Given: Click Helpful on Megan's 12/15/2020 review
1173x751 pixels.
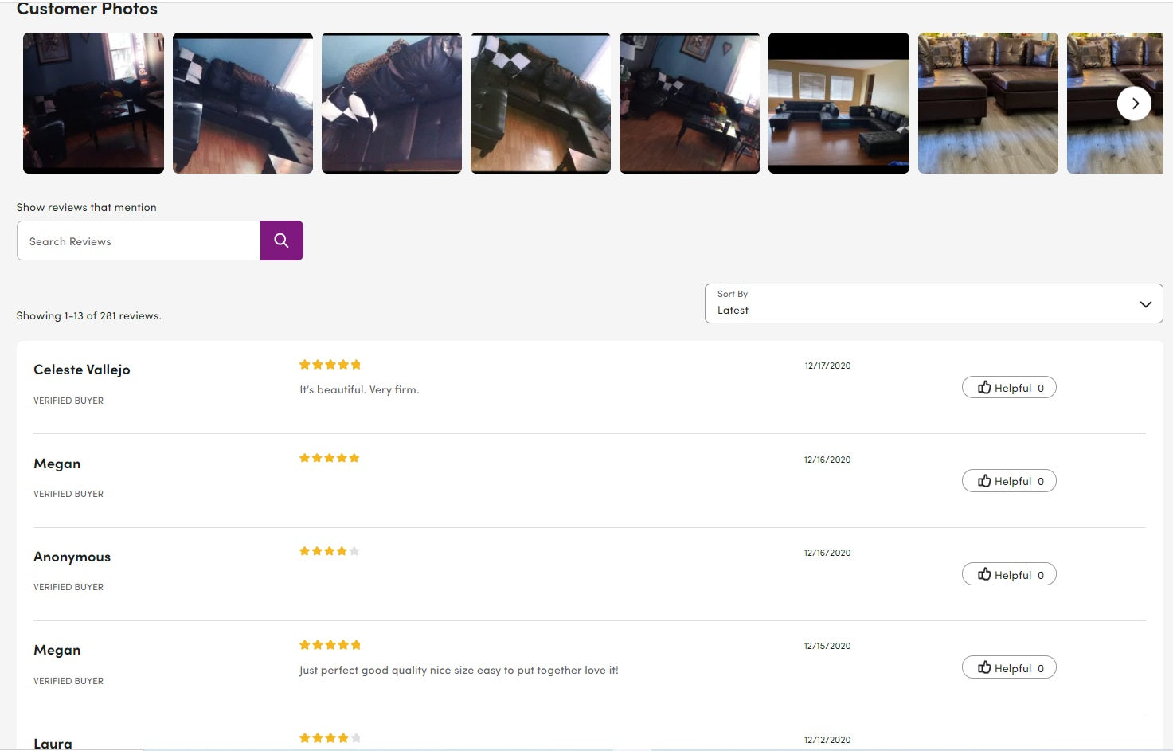Looking at the screenshot, I should [x=1009, y=667].
